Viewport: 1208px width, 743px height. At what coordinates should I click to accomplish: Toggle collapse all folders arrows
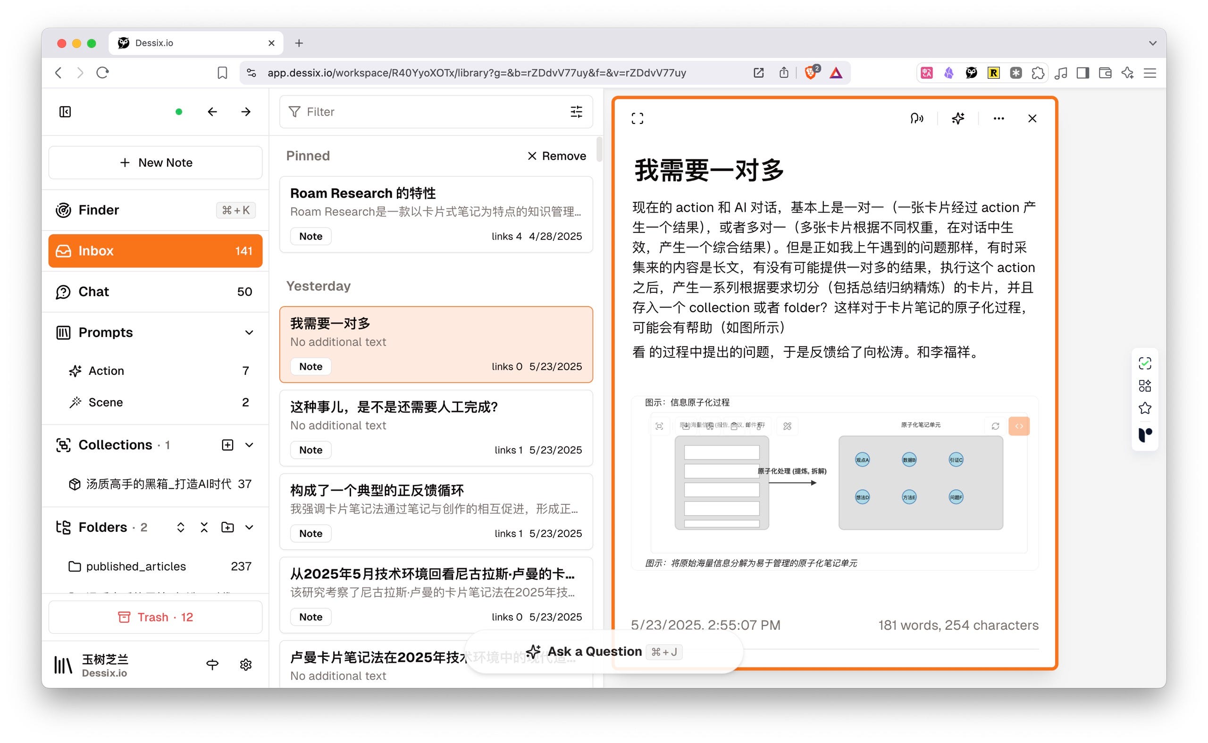click(204, 527)
